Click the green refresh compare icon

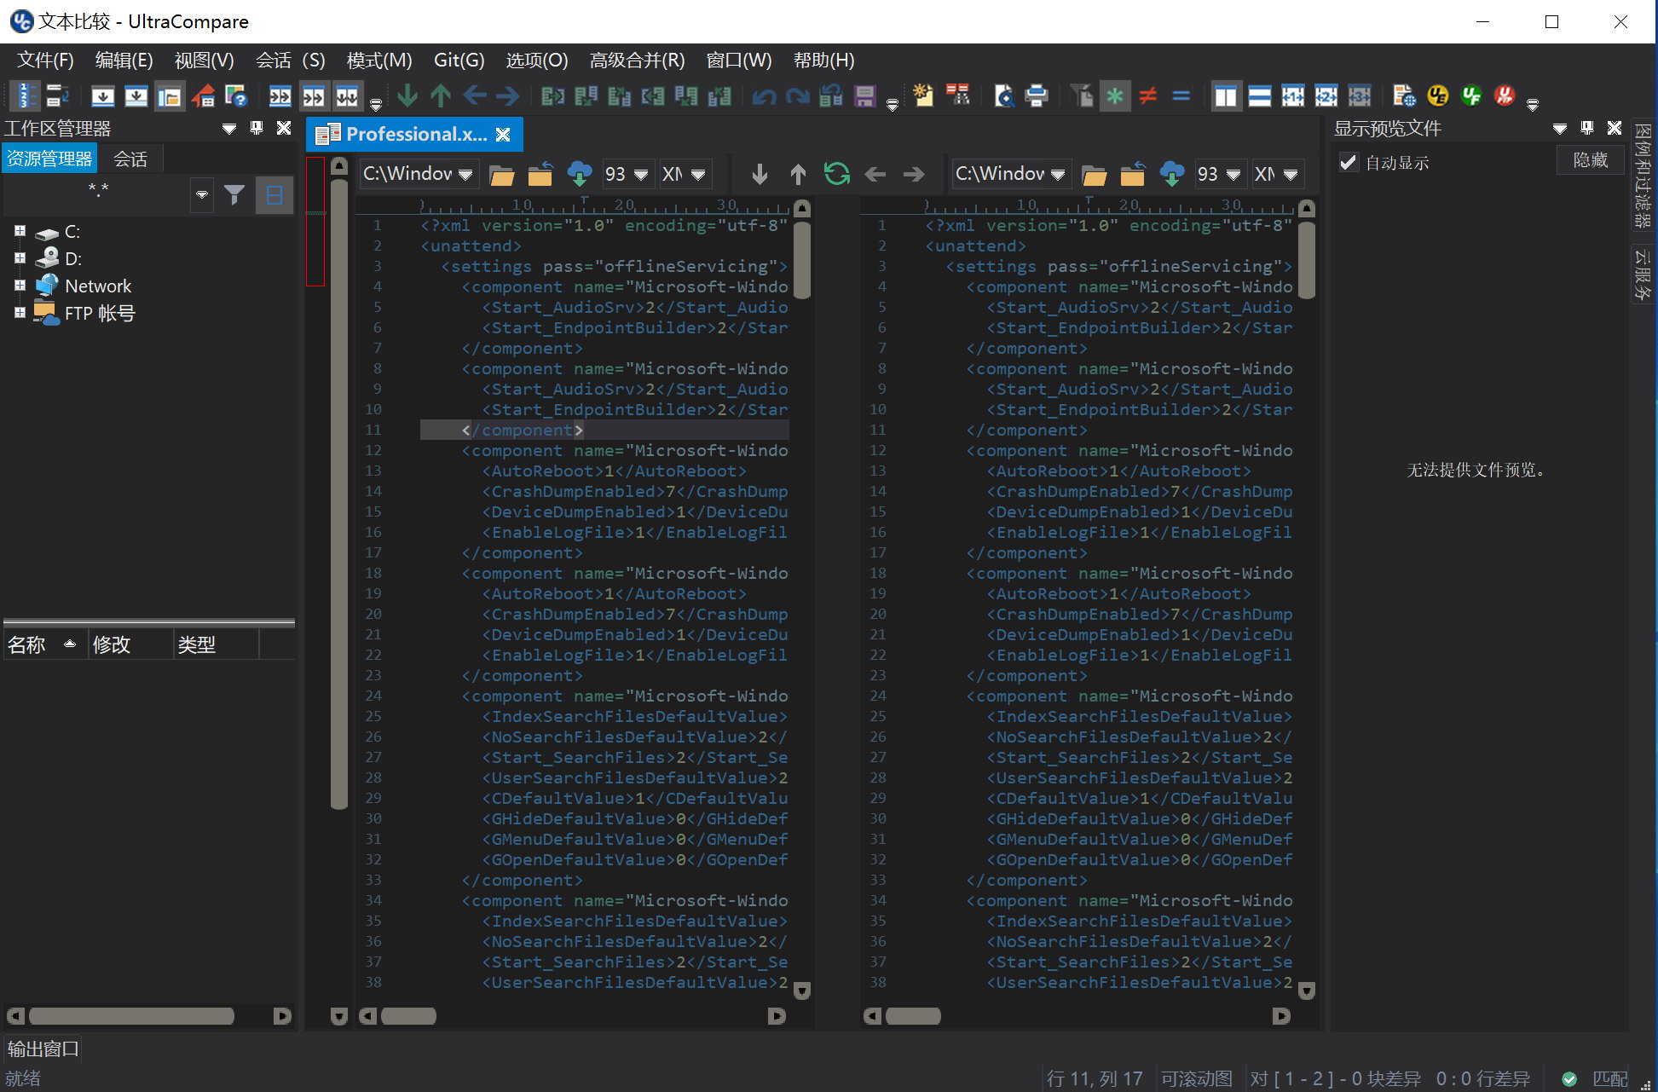click(x=836, y=174)
